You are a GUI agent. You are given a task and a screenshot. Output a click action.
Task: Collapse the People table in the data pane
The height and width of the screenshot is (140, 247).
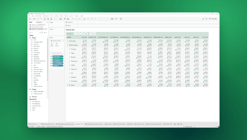point(29,89)
